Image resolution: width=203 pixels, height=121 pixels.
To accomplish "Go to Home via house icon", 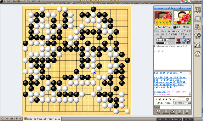I will tap(198, 54).
